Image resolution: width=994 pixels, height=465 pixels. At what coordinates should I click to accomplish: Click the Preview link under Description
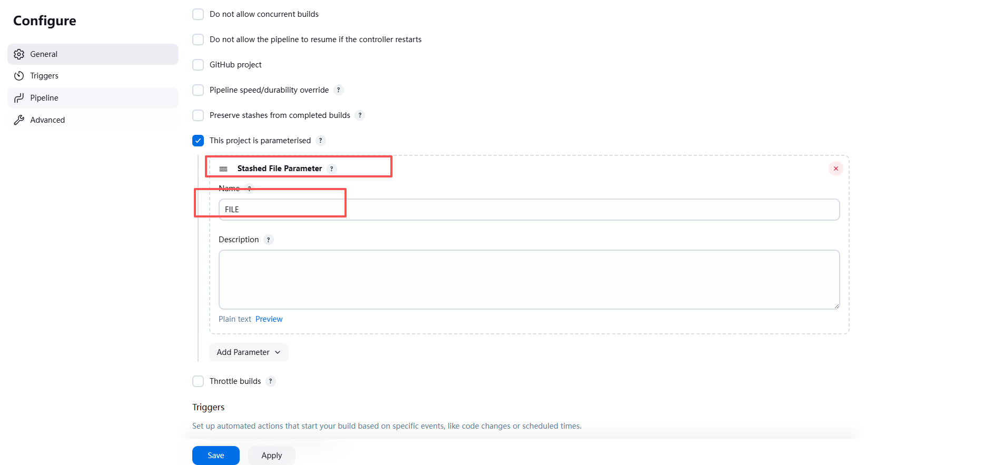click(269, 319)
